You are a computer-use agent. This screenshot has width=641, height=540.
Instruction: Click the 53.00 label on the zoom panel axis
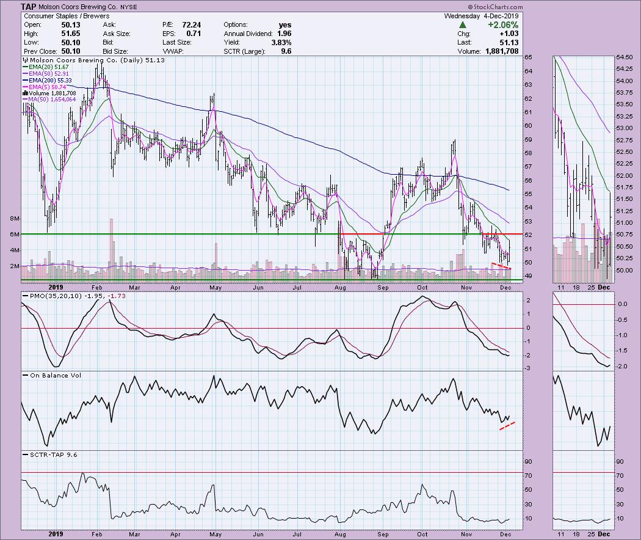[625, 128]
